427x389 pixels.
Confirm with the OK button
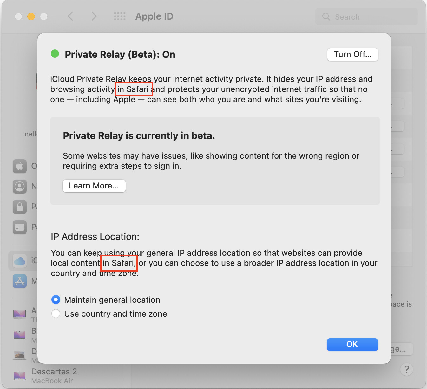coord(352,345)
